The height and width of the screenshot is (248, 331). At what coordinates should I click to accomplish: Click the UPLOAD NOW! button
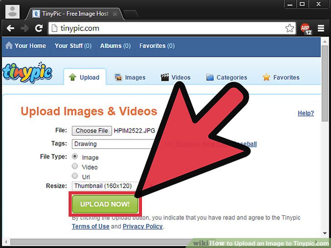(105, 204)
